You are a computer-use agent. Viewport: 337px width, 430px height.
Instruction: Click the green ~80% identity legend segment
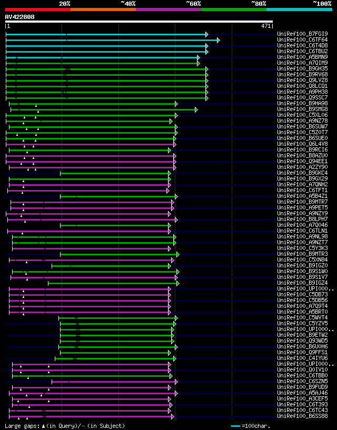pos(234,9)
